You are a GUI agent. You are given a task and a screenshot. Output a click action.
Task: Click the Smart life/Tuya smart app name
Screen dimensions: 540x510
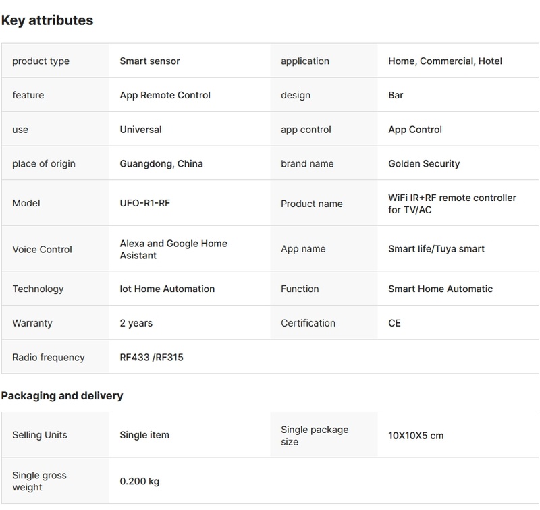(437, 249)
